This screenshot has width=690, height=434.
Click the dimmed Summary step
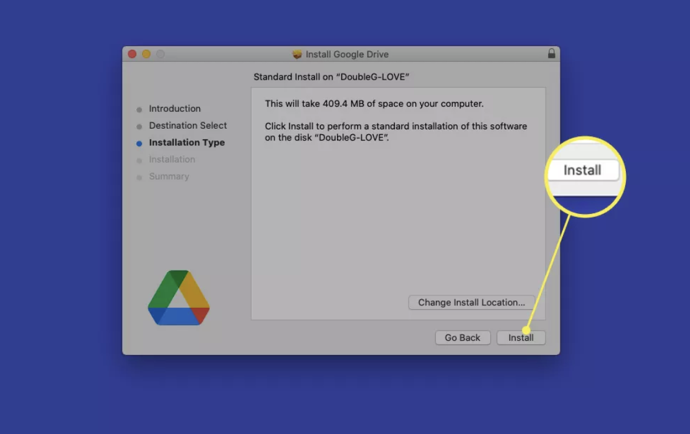[x=169, y=177]
